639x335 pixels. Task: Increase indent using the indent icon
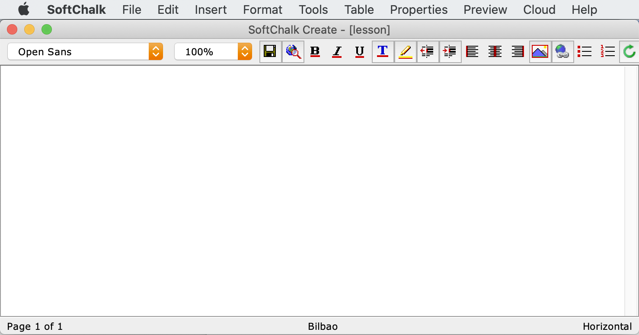coord(450,52)
